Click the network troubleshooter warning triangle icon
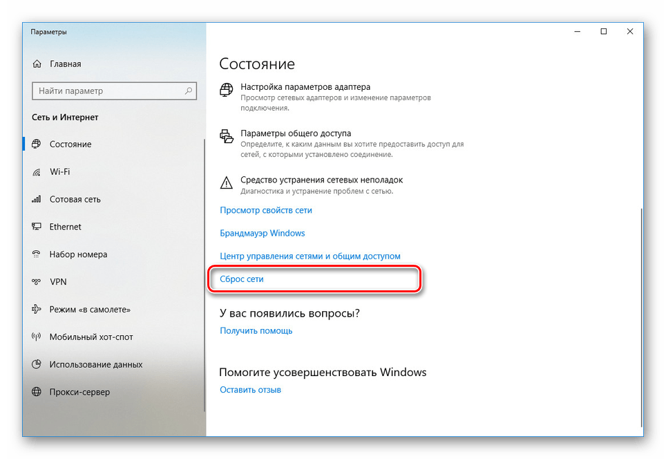 pos(227,182)
